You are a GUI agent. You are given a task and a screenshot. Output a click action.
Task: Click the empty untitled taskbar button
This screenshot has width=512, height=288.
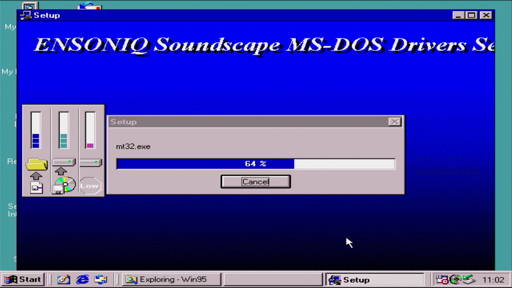tap(273, 279)
